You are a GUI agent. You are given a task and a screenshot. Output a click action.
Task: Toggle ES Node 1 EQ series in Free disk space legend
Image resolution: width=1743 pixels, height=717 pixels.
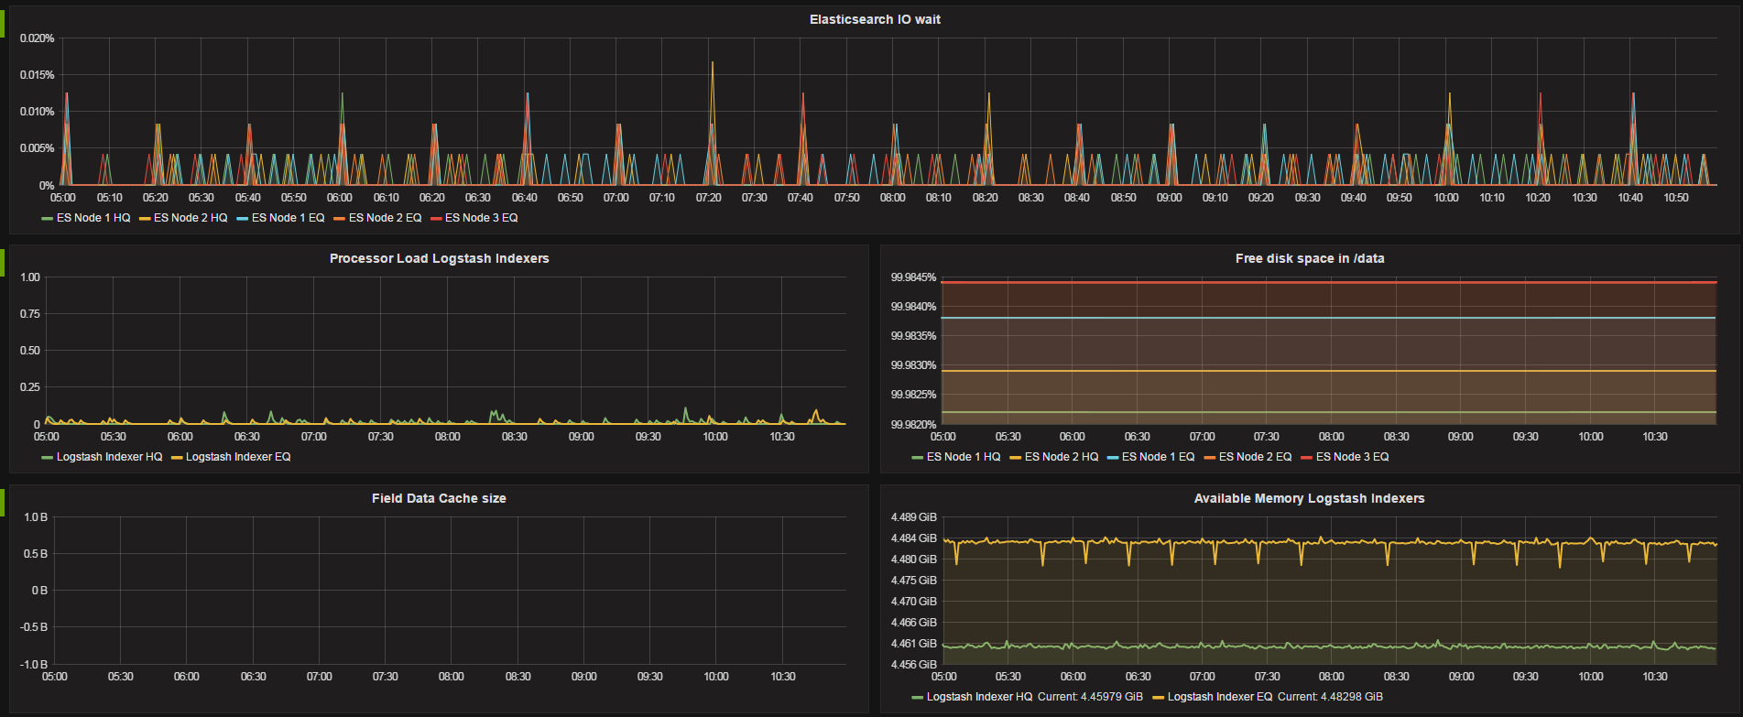coord(1159,457)
